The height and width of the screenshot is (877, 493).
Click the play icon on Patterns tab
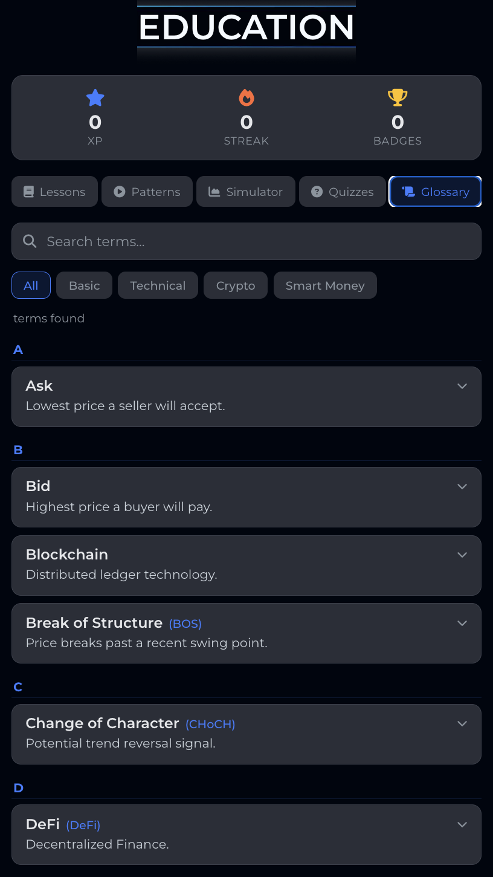[120, 192]
